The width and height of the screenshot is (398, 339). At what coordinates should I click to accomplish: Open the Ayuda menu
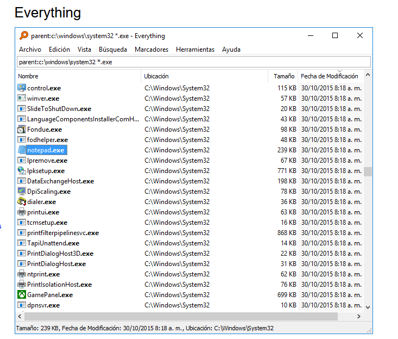231,50
